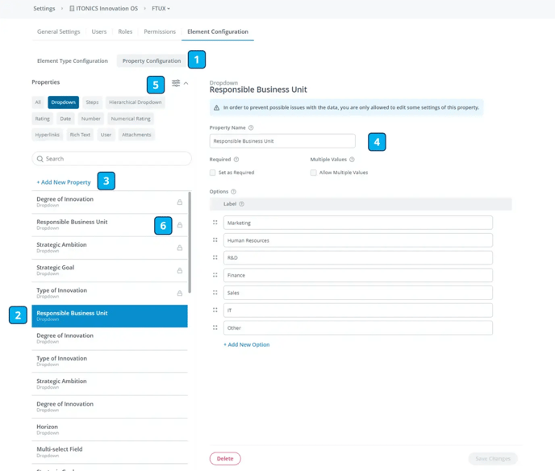Select the Property Configuration sub-tab

[x=152, y=60]
